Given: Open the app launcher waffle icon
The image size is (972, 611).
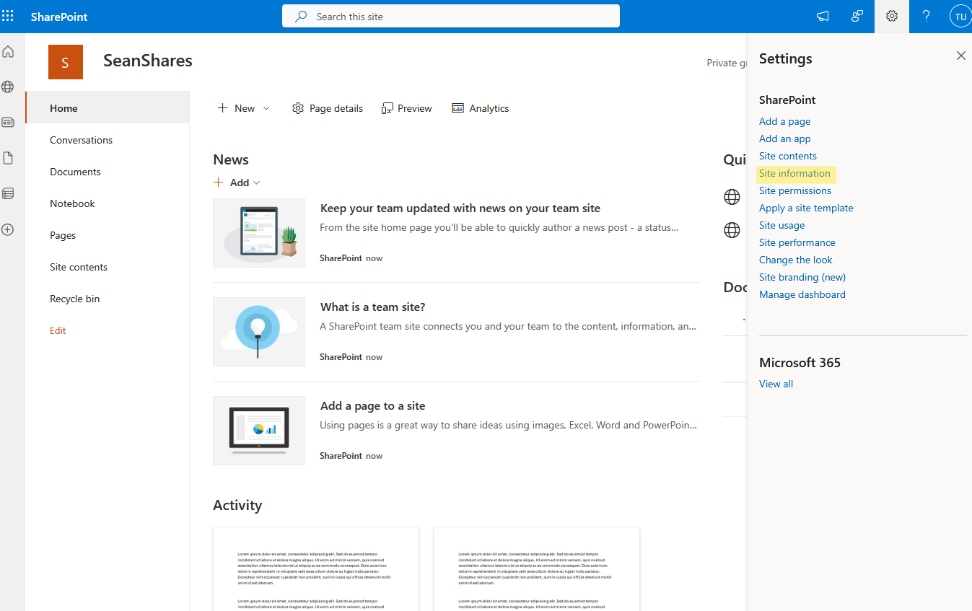Looking at the screenshot, I should [8, 16].
